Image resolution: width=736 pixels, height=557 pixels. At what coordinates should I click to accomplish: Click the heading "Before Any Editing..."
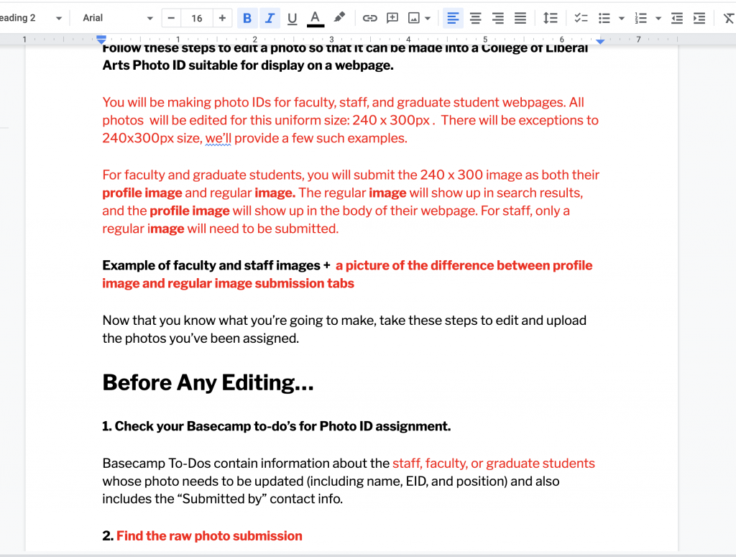coord(208,382)
